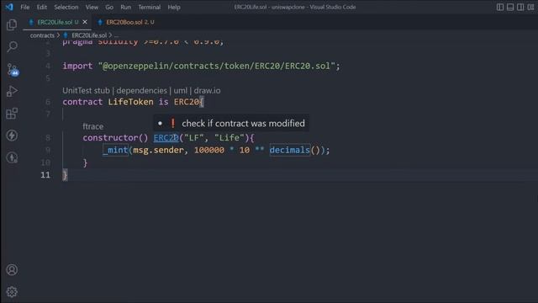This screenshot has height=303, width=538.
Task: Open the Ethereum-style extension icon in activity bar
Action: point(12,157)
